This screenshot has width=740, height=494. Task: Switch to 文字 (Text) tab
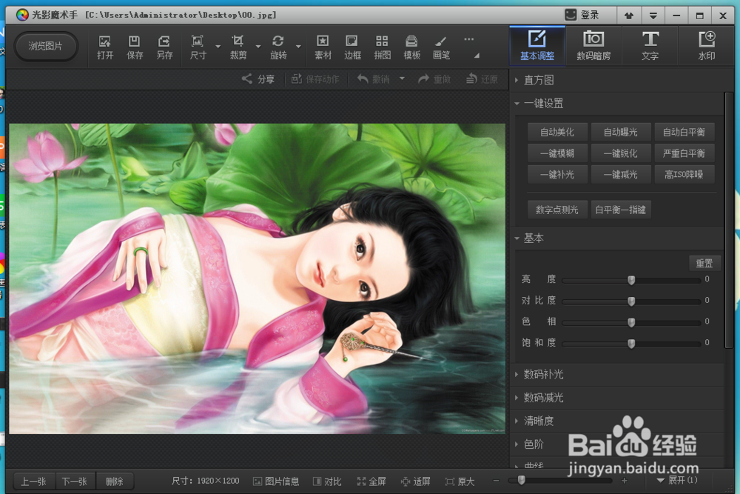click(650, 45)
